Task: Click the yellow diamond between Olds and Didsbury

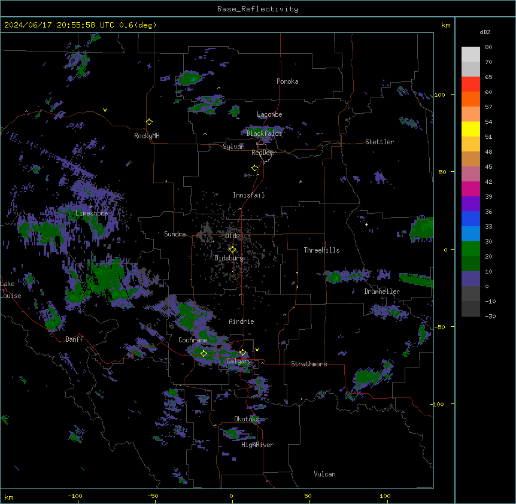Action: click(x=232, y=250)
